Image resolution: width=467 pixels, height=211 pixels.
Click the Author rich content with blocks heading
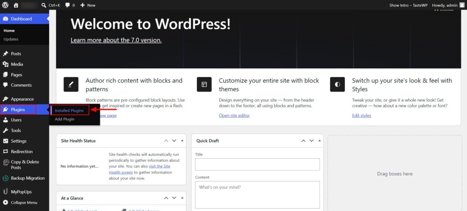(x=134, y=85)
